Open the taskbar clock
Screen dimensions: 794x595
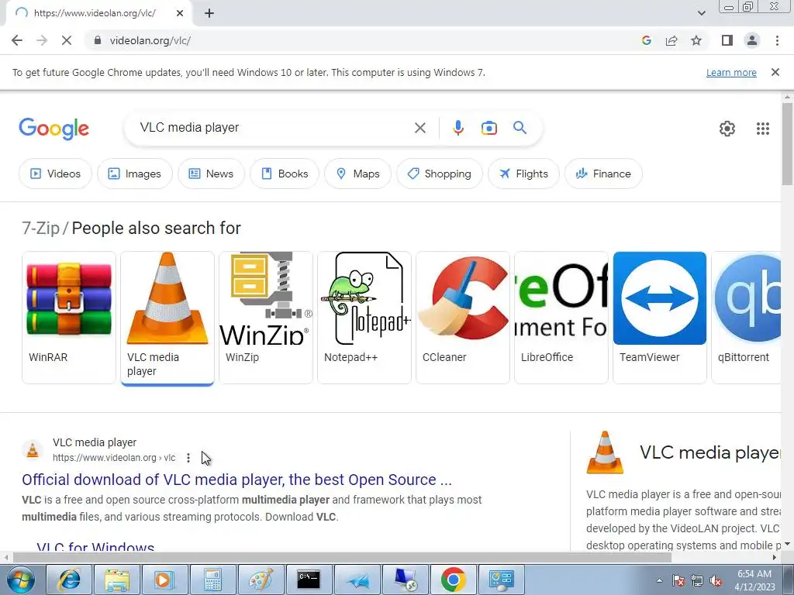pyautogui.click(x=754, y=580)
